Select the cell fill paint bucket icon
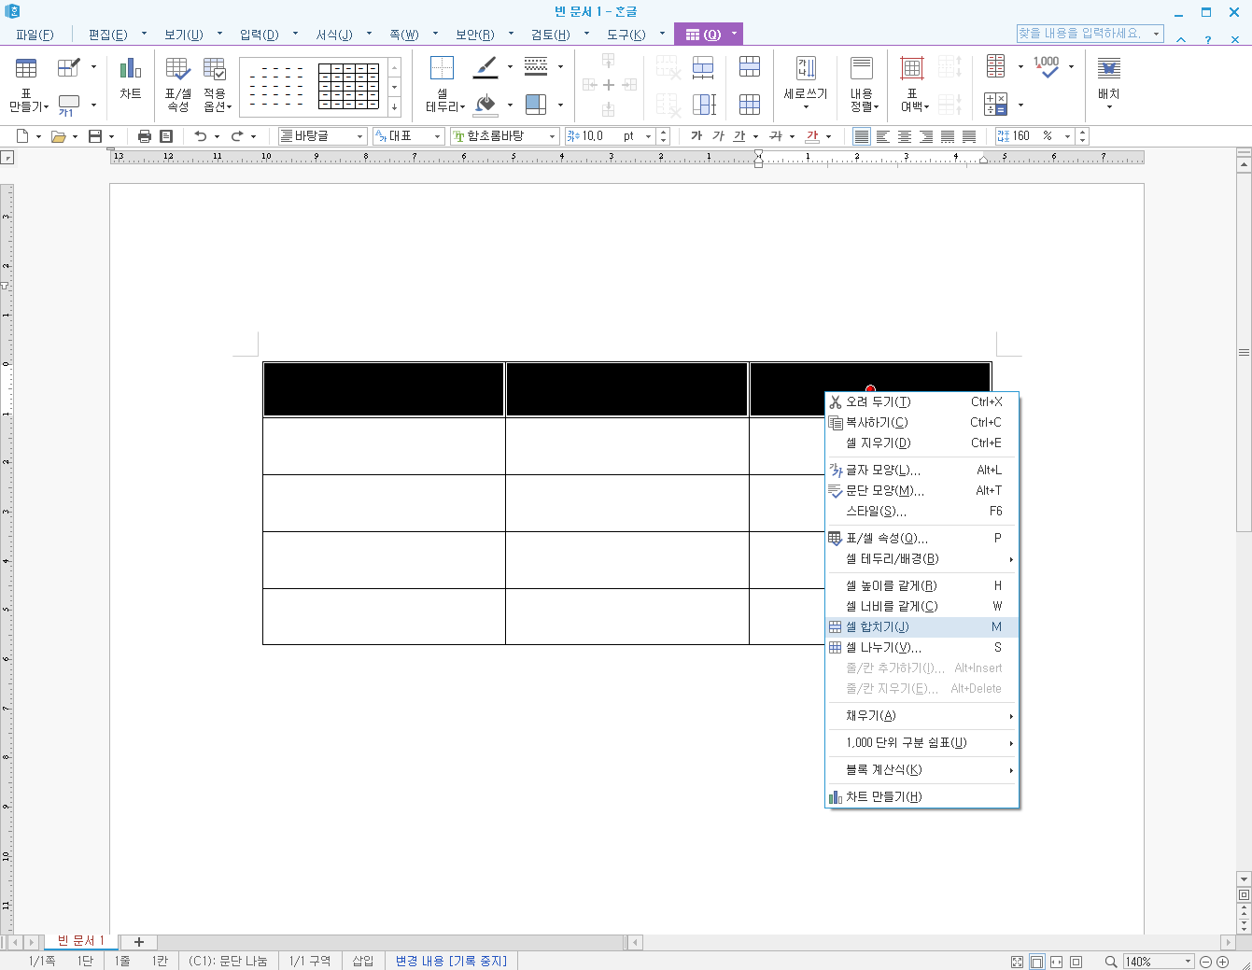Viewport: 1252px width, 970px height. (486, 105)
